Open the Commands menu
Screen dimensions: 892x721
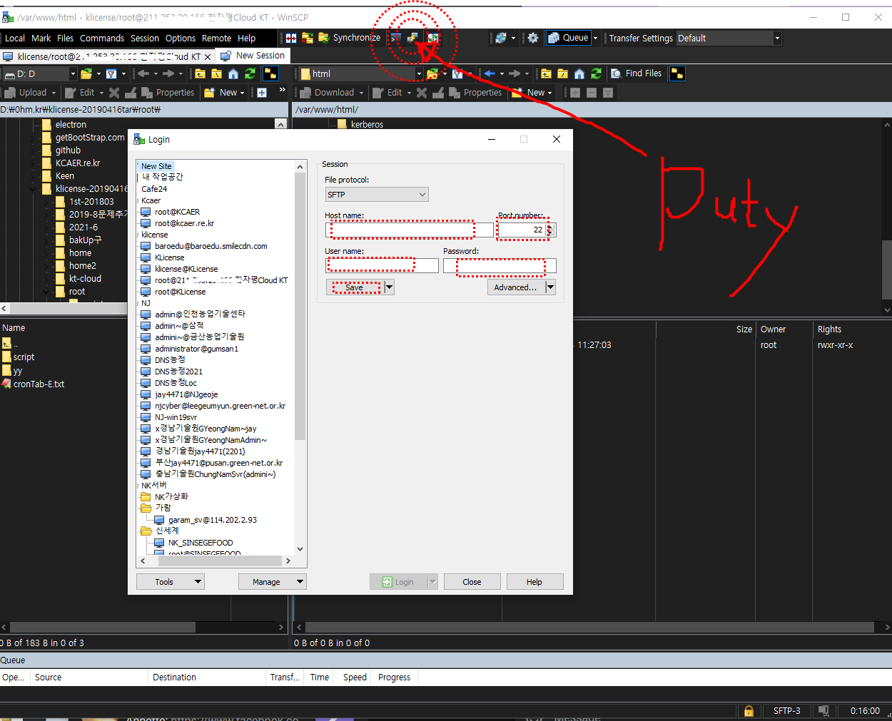click(x=102, y=39)
